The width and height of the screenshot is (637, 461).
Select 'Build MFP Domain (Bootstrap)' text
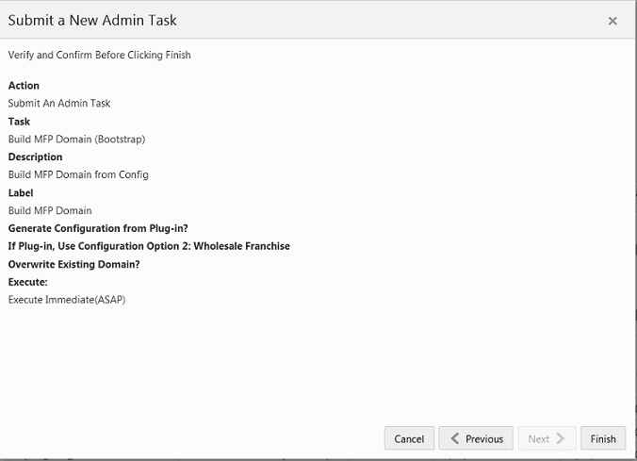point(76,140)
